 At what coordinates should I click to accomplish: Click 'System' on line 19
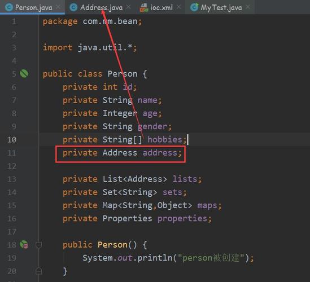98,258
